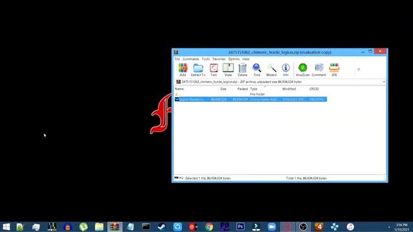Click 'Total 1 file' status bar text
The height and width of the screenshot is (232, 413).
coord(306,179)
